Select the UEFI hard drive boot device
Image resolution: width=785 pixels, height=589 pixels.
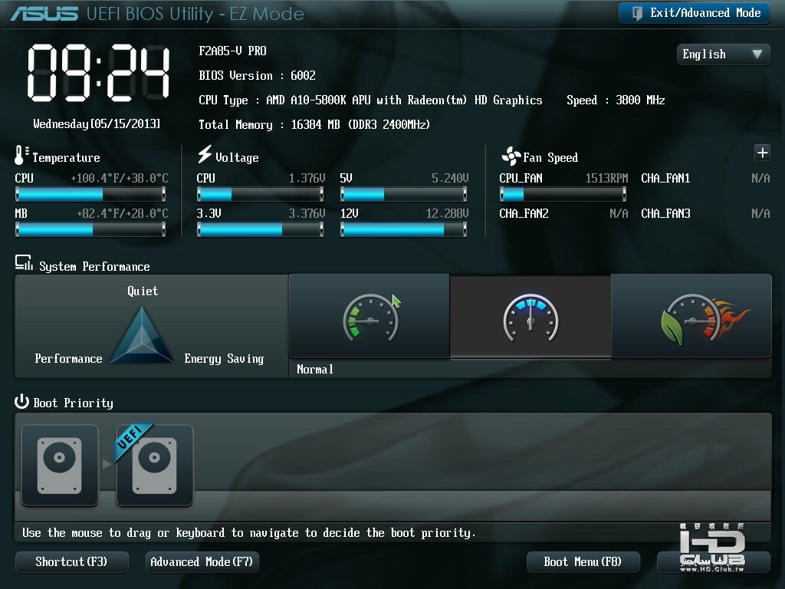(155, 466)
